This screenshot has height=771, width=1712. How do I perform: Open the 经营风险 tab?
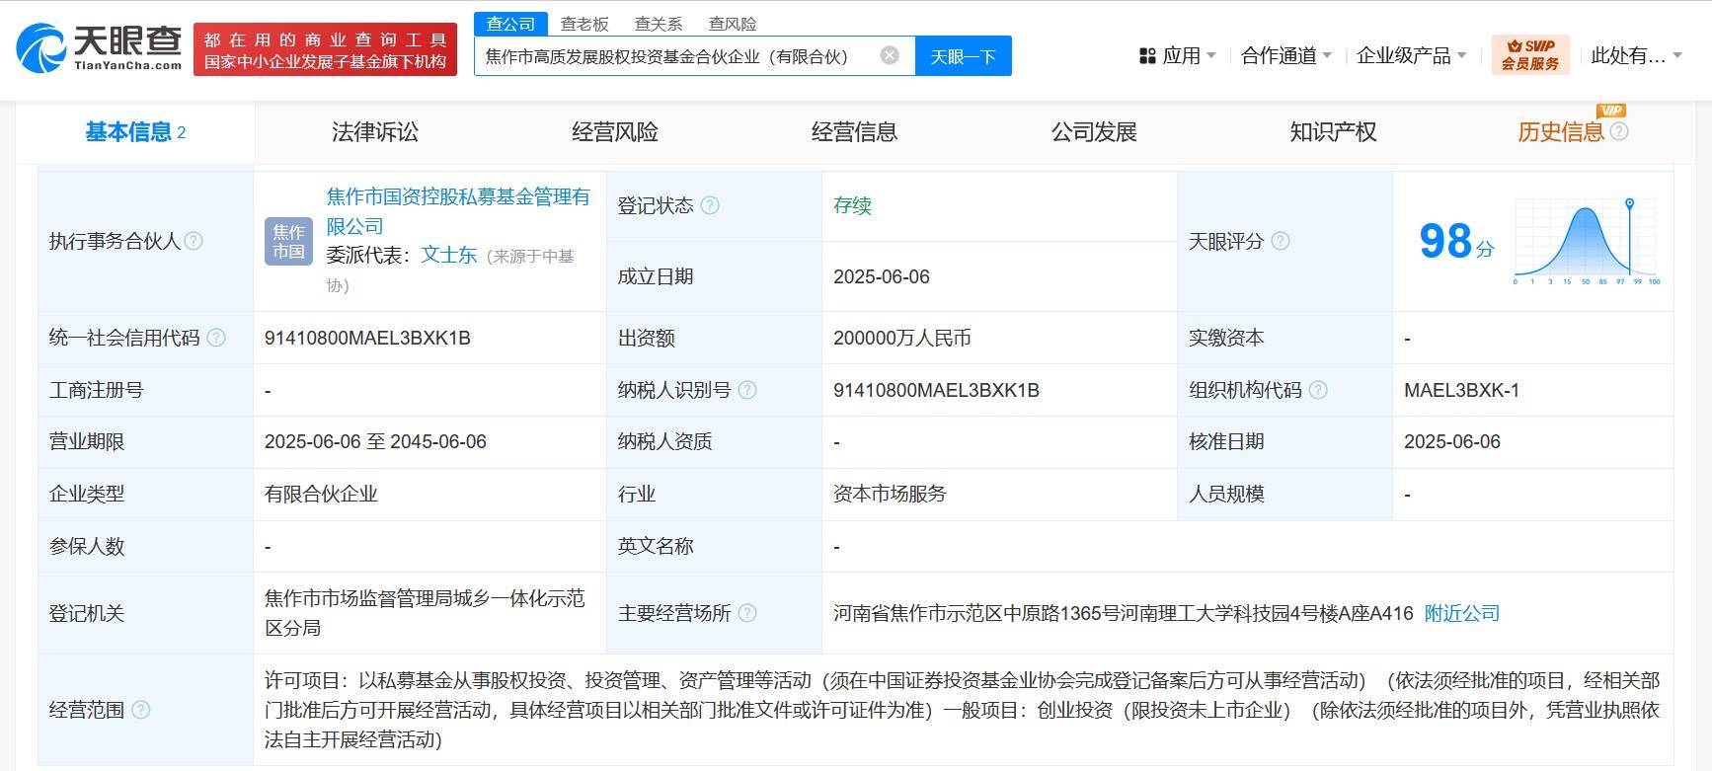615,131
